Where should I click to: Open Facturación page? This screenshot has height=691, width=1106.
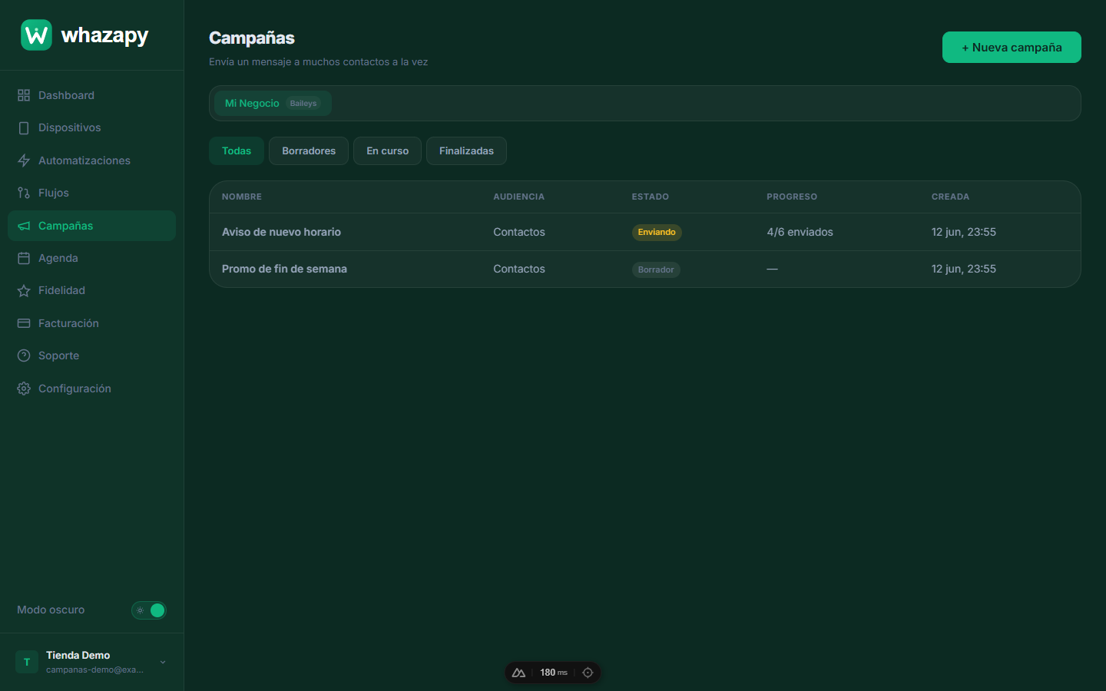tap(91, 323)
